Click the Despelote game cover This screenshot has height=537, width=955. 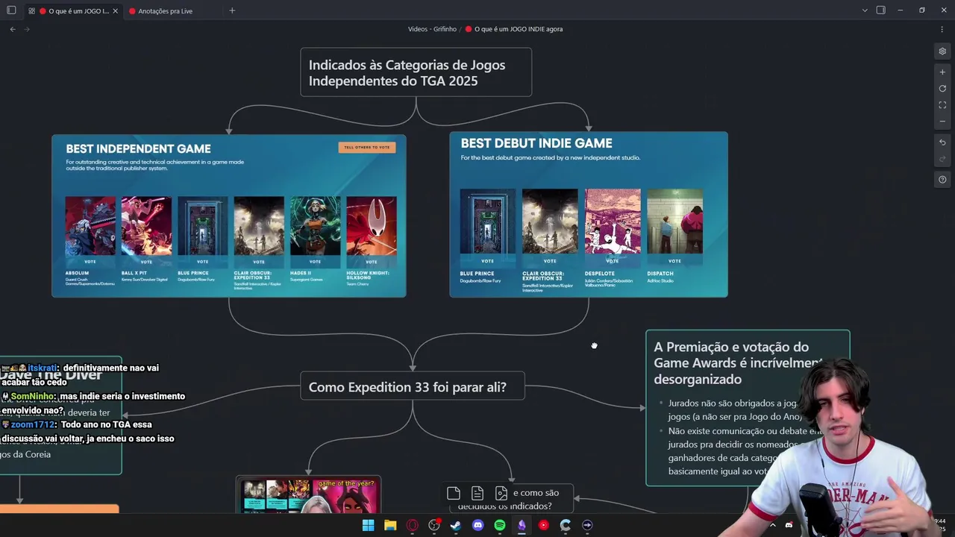pyautogui.click(x=613, y=222)
